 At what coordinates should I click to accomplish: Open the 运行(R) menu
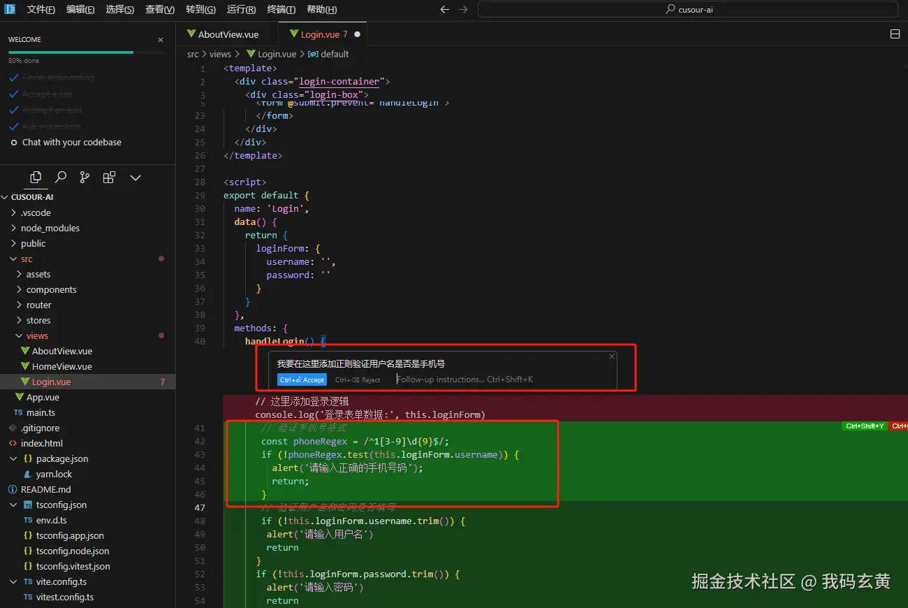[x=241, y=10]
